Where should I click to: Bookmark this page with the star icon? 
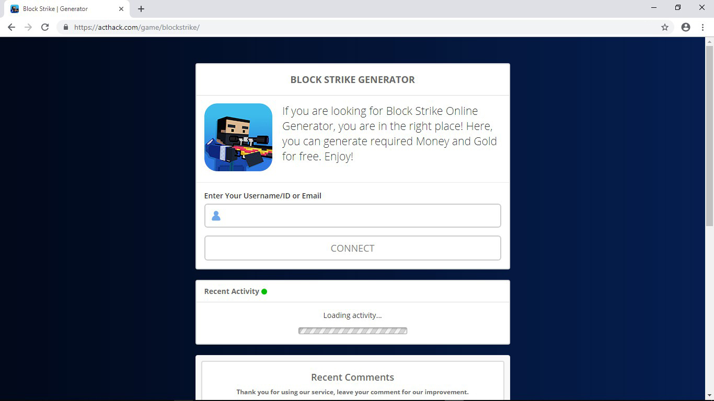click(665, 27)
